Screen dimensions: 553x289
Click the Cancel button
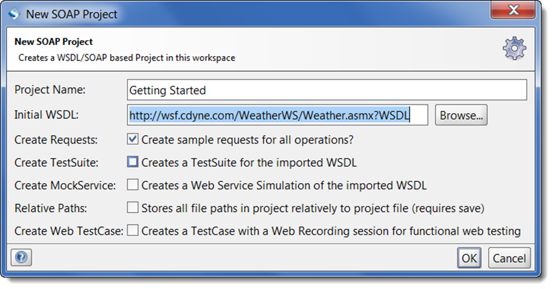coord(509,258)
